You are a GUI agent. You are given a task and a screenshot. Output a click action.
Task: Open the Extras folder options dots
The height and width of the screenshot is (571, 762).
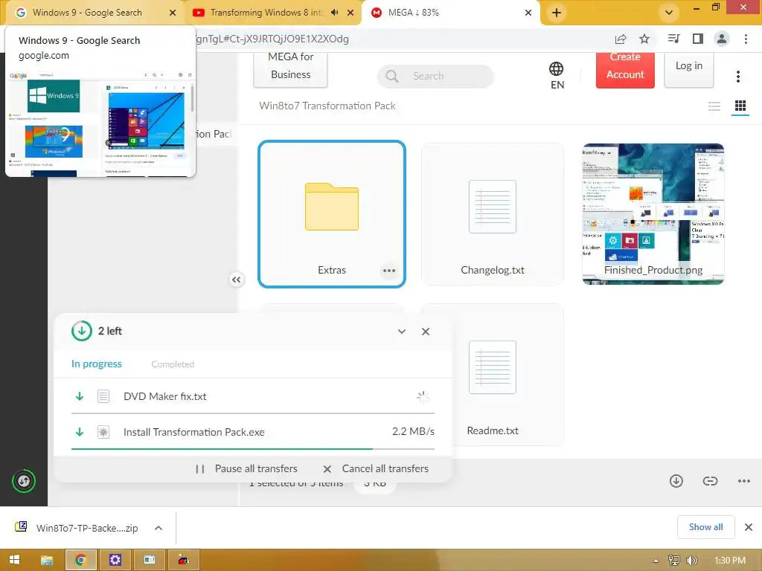tap(389, 271)
